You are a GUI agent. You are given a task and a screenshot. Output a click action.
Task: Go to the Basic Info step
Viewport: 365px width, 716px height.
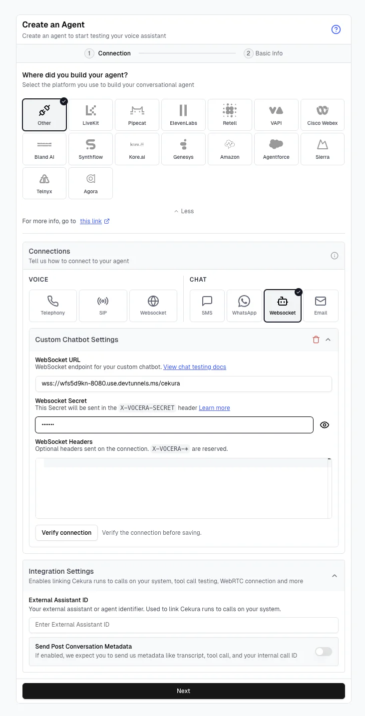(x=263, y=53)
